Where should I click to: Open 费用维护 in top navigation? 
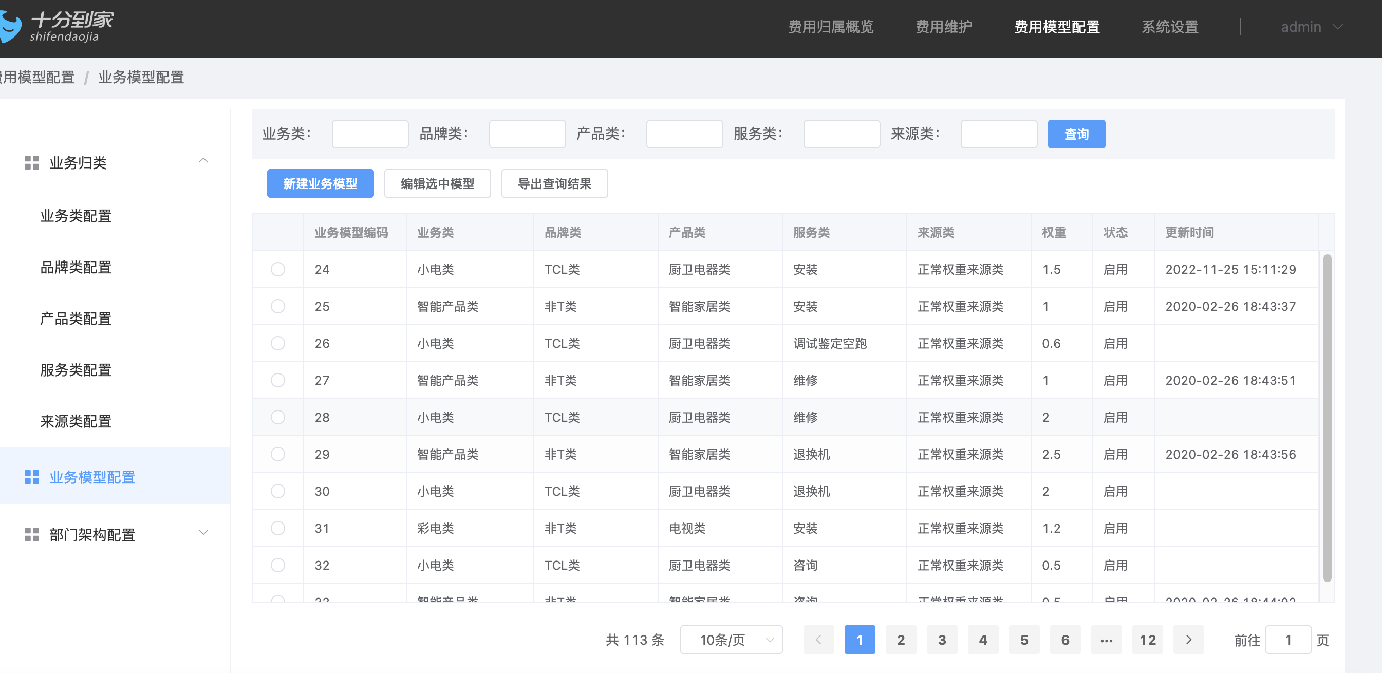(944, 26)
